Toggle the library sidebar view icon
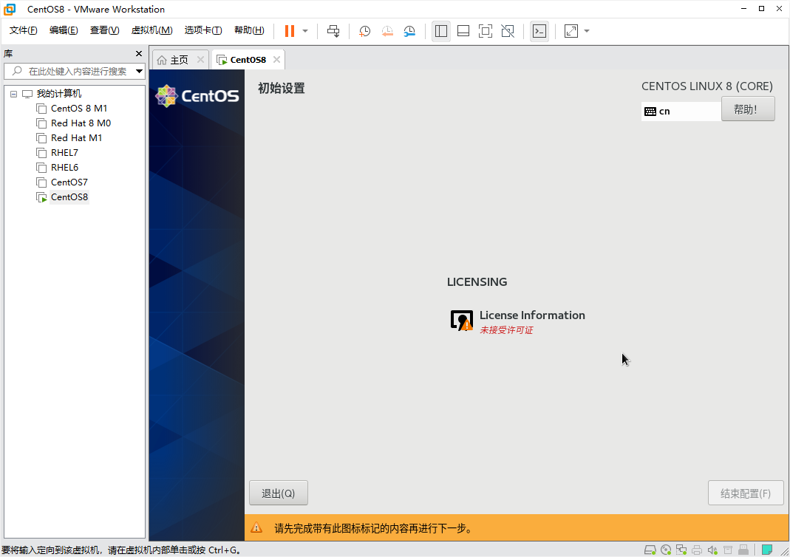 click(x=441, y=31)
